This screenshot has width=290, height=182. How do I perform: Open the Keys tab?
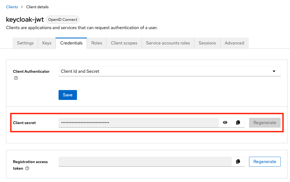click(x=47, y=43)
